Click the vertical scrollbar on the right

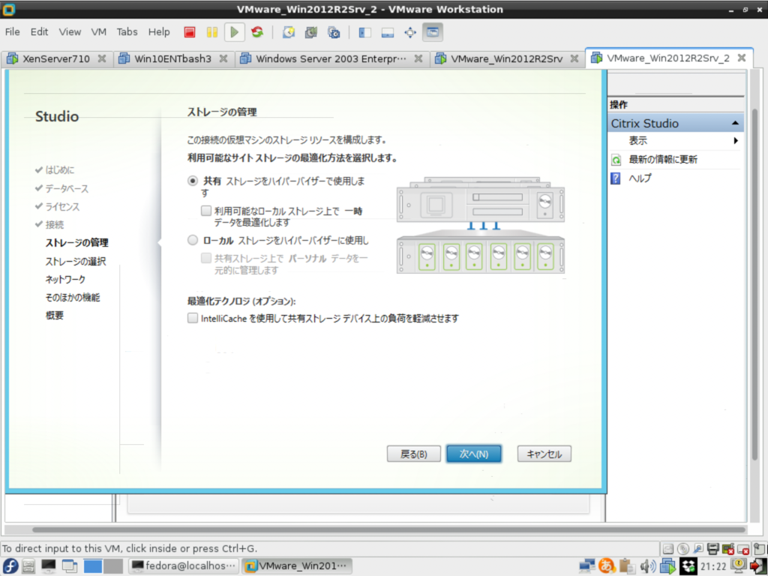pos(755,284)
